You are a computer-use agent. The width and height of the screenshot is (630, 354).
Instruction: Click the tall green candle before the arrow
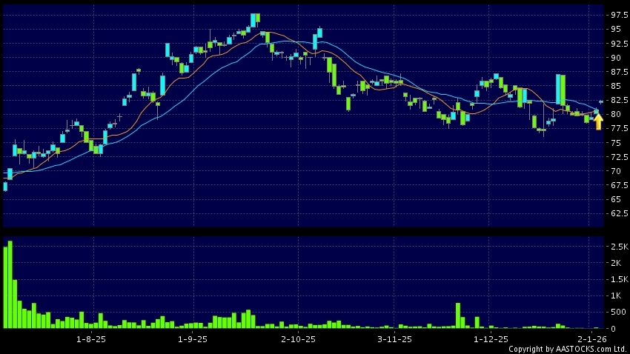[563, 90]
